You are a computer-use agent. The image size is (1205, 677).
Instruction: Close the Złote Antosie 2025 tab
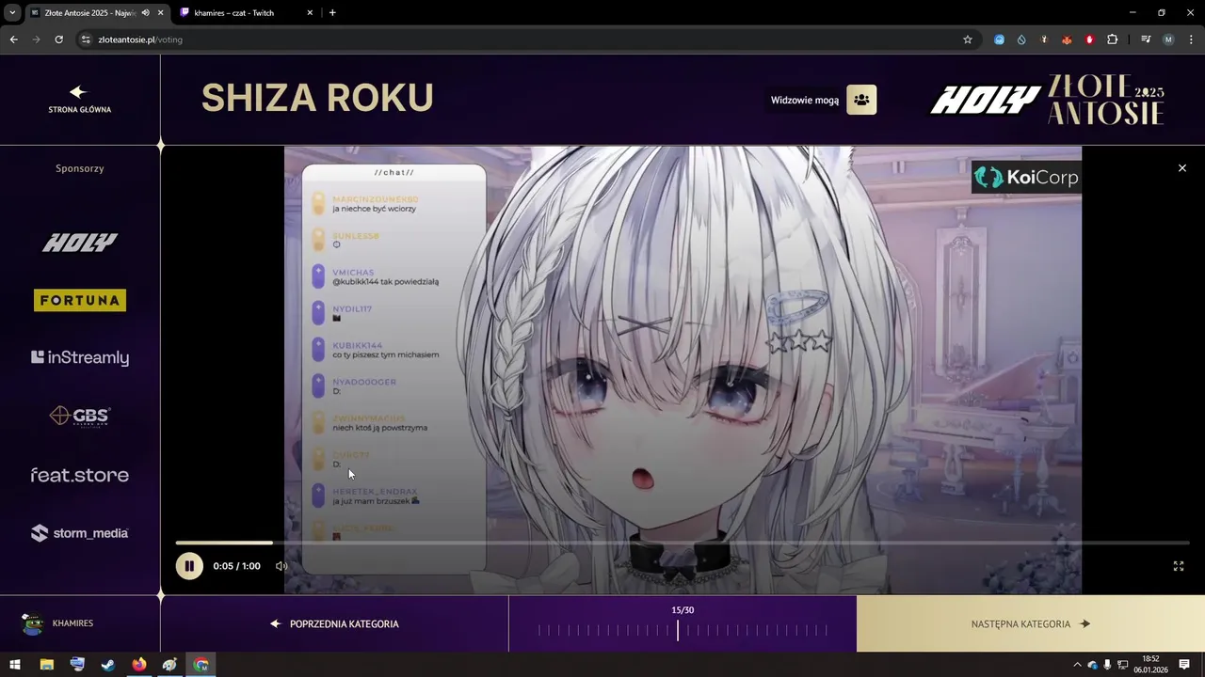160,13
